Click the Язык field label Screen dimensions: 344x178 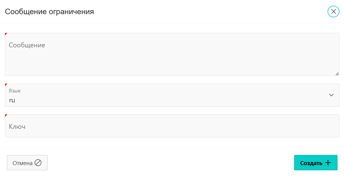tap(15, 91)
